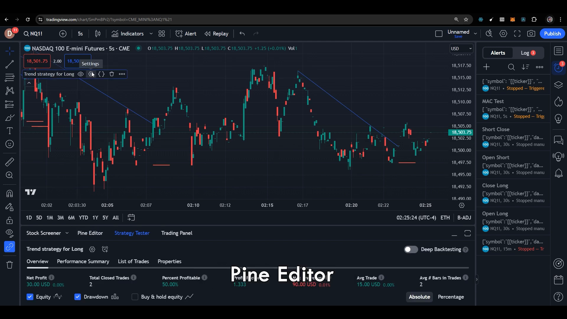Open Trend strategy source code braces icon
Image resolution: width=567 pixels, height=319 pixels.
(101, 74)
